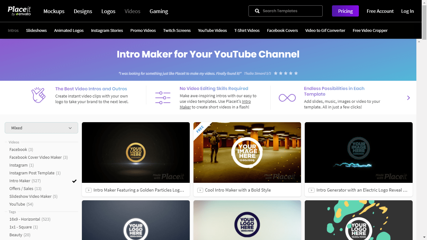Viewport: 427px width, 240px height.
Task: Click the Free Account link
Action: 380,11
